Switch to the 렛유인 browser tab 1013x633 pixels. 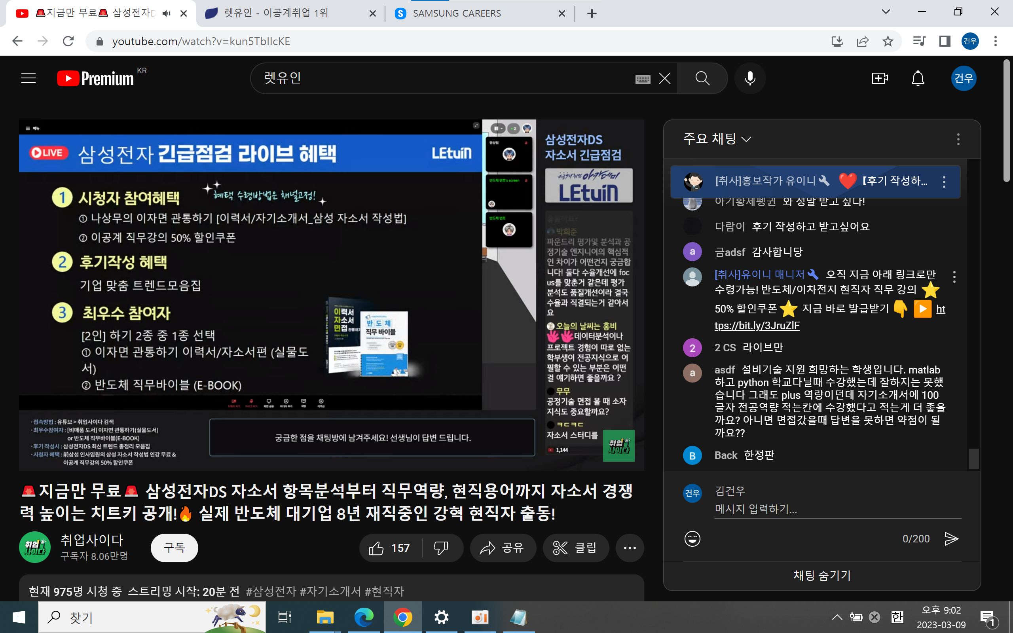coord(276,13)
